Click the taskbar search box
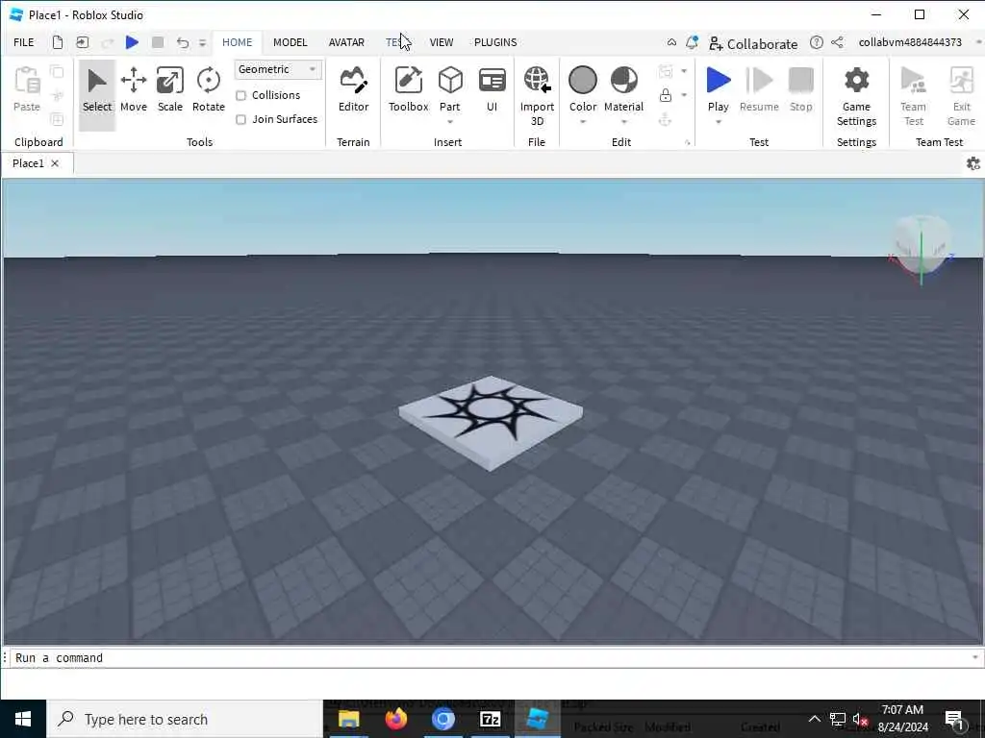The width and height of the screenshot is (985, 738). (x=185, y=719)
